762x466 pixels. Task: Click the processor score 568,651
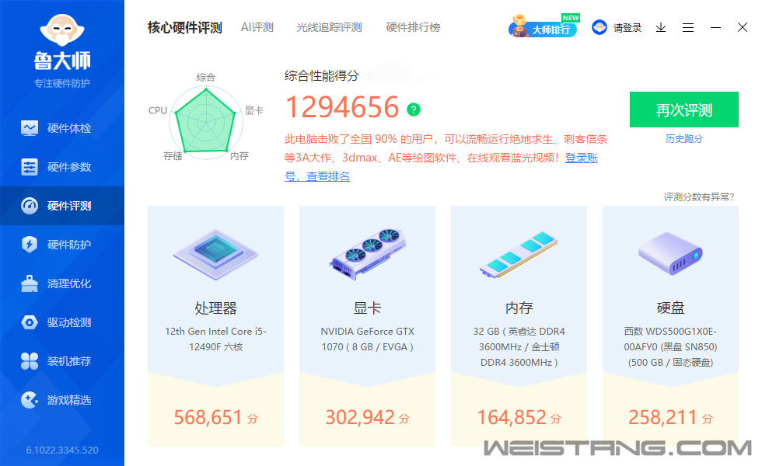tap(216, 418)
